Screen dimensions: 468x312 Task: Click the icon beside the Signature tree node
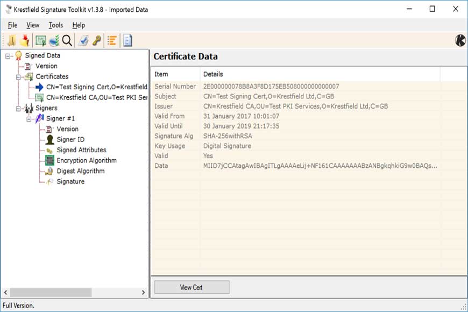pyautogui.click(x=50, y=181)
